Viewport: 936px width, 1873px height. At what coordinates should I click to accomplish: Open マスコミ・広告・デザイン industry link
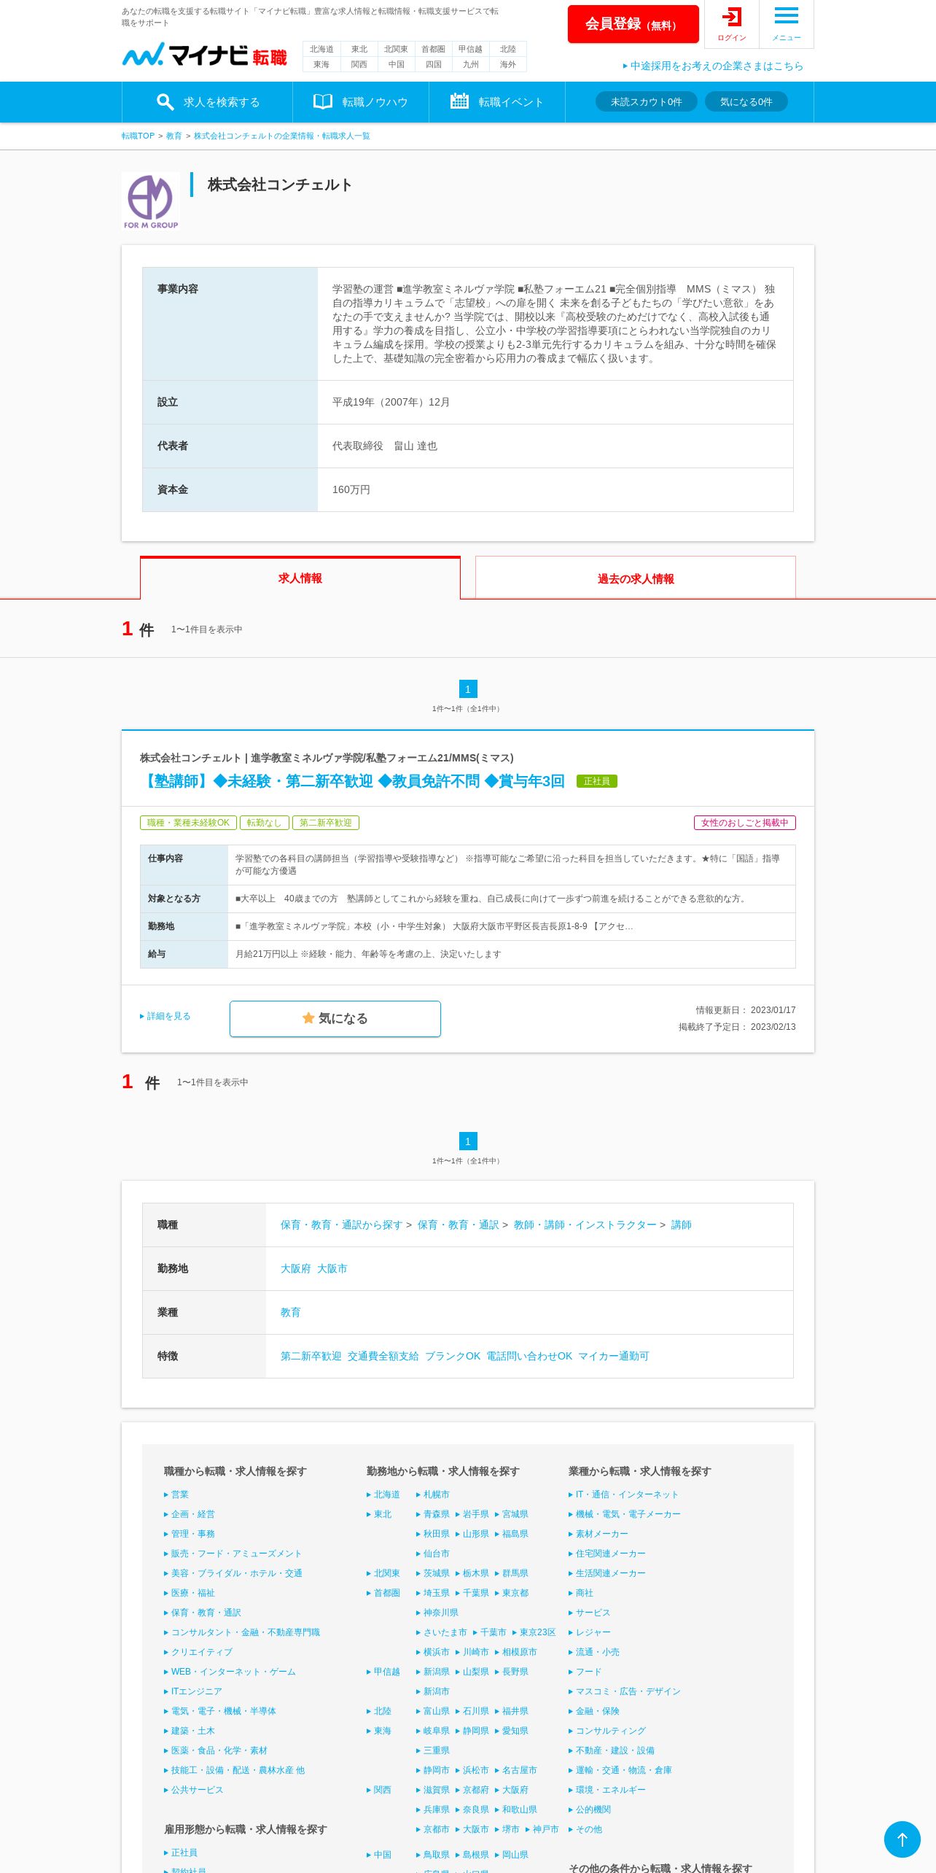[625, 1691]
